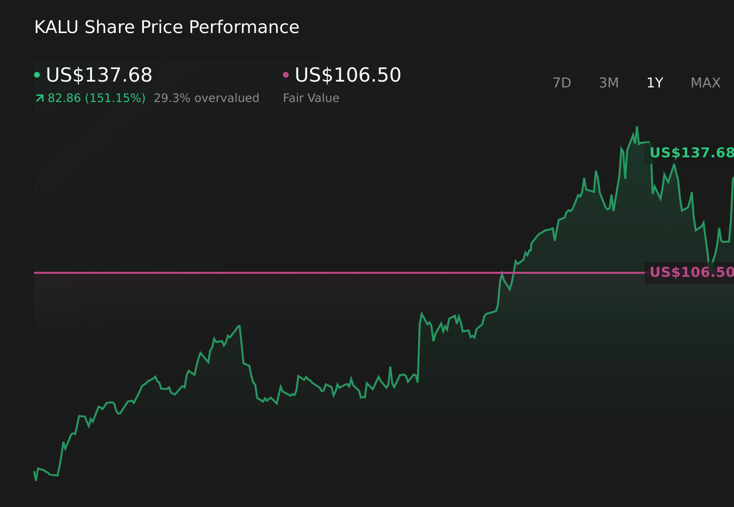This screenshot has height=507, width=734.
Task: Click the US$106.50 fair value label on the chart
Action: coord(690,272)
